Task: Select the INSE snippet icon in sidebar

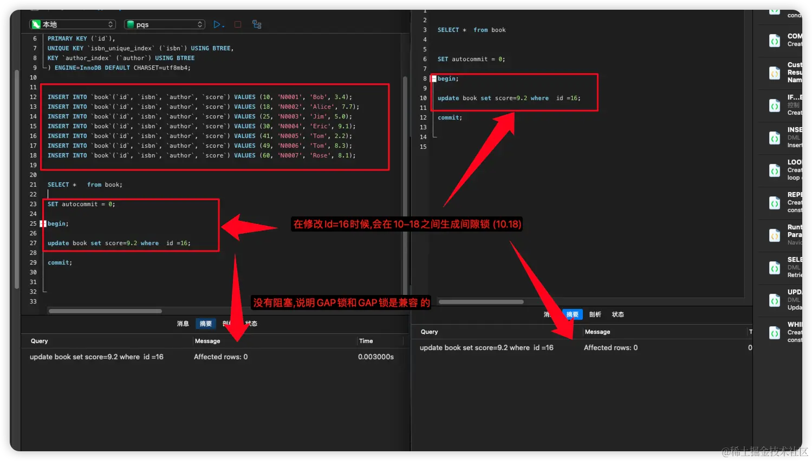Action: [x=775, y=138]
